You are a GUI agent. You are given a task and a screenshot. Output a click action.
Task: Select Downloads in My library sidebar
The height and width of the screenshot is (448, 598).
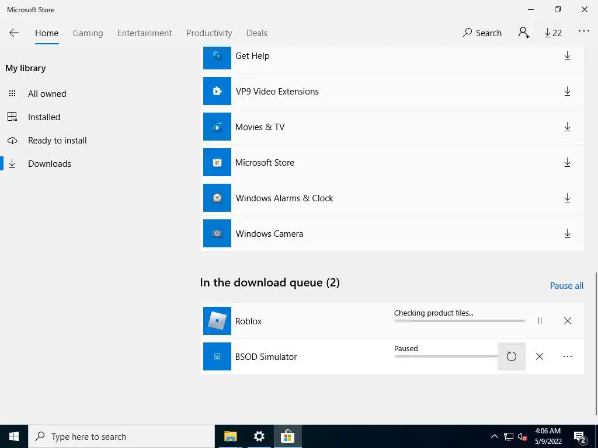(50, 164)
